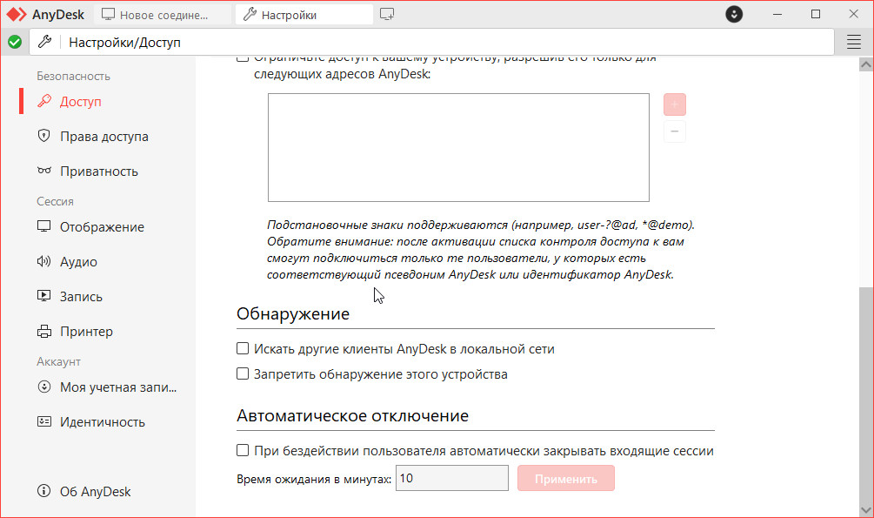Viewport: 874px width, 518px height.
Task: Click the plus button to add address
Action: pos(674,105)
